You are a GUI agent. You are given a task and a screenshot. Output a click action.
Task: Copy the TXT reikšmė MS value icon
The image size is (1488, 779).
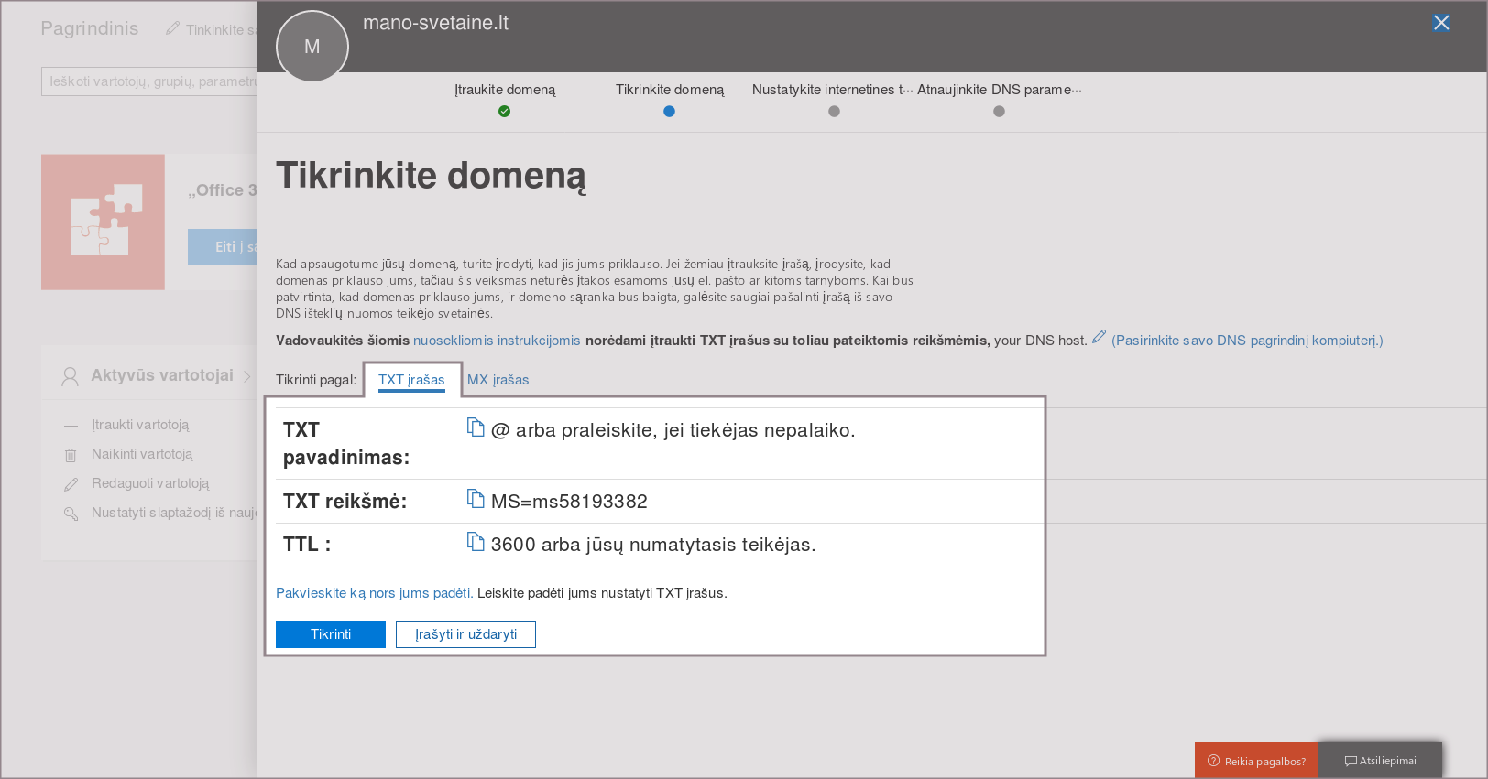click(476, 499)
